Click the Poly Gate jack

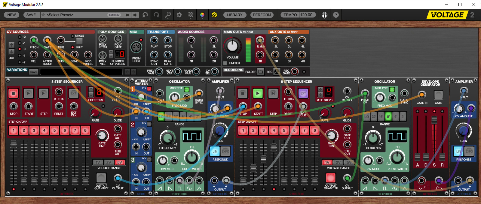click(x=118, y=39)
